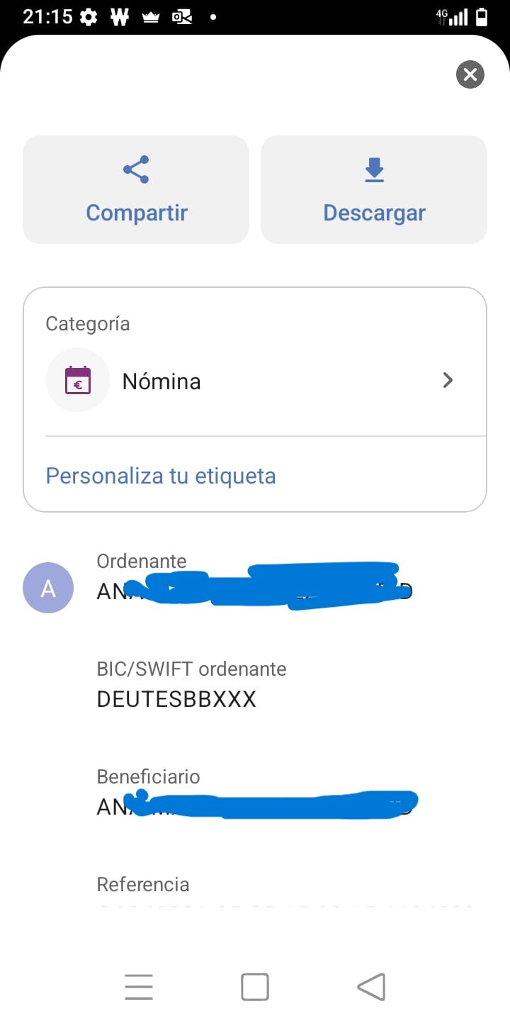510x1021 pixels.
Task: Tap the purple Nómina calendar icon
Action: click(x=78, y=381)
